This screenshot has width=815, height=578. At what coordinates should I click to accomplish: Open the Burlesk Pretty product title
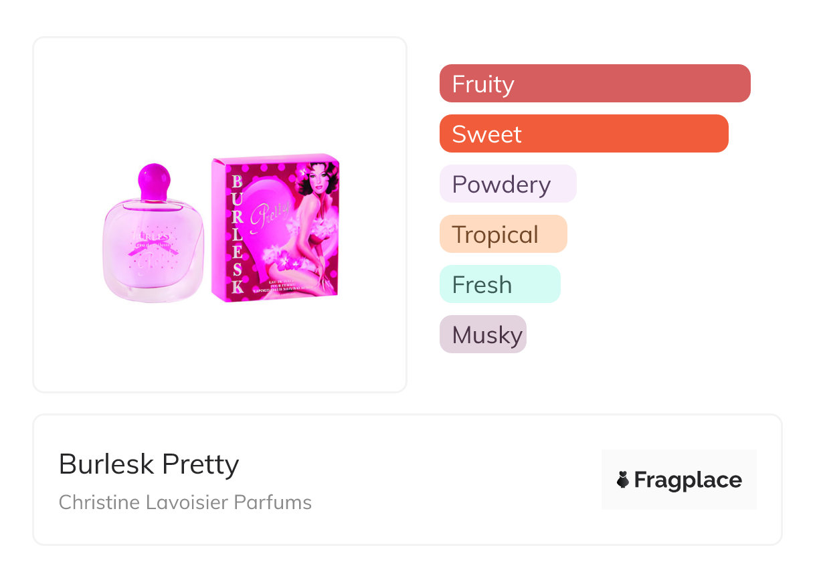coord(149,464)
